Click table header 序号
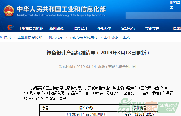The width and height of the screenshot is (181, 116). [45, 108]
